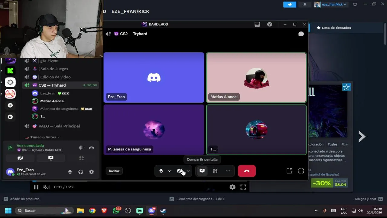The width and height of the screenshot is (387, 218).
Task: Expand camera options arrow in call toolbar
Action: (x=188, y=171)
